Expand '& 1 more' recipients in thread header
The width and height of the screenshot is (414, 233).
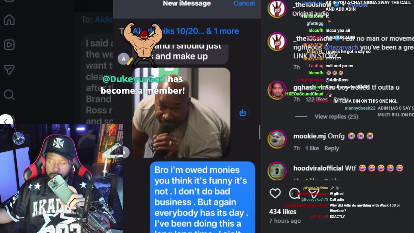point(223,31)
